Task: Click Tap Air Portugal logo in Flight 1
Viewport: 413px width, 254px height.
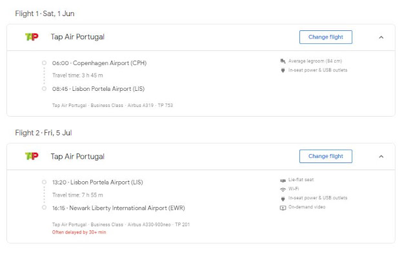Action: point(32,37)
